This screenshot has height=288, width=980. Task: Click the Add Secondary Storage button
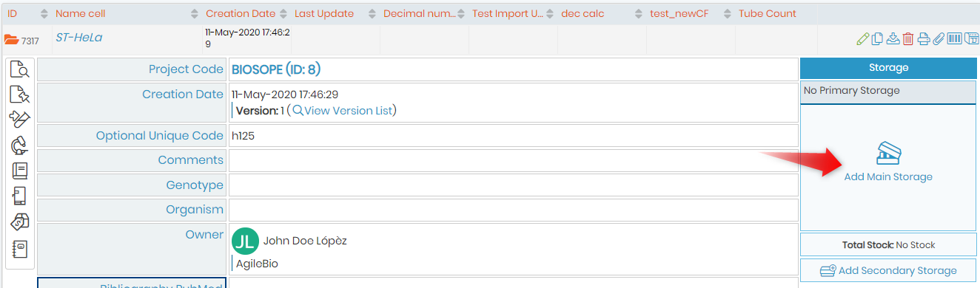click(888, 271)
